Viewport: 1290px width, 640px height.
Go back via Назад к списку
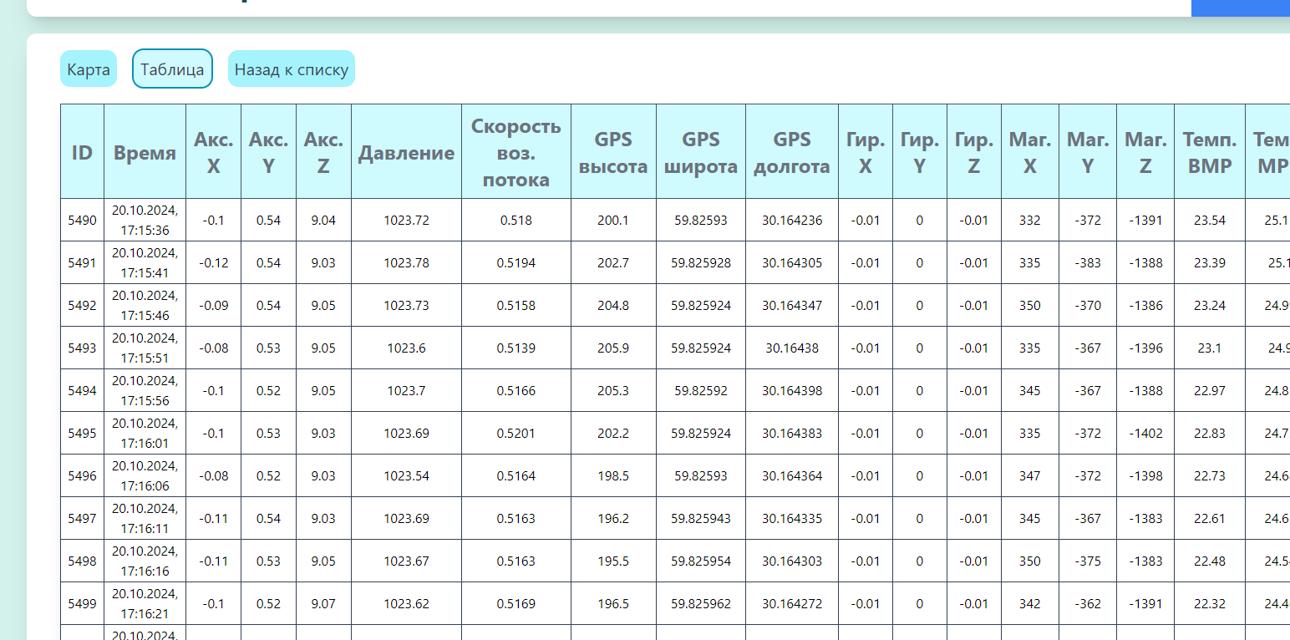[292, 69]
